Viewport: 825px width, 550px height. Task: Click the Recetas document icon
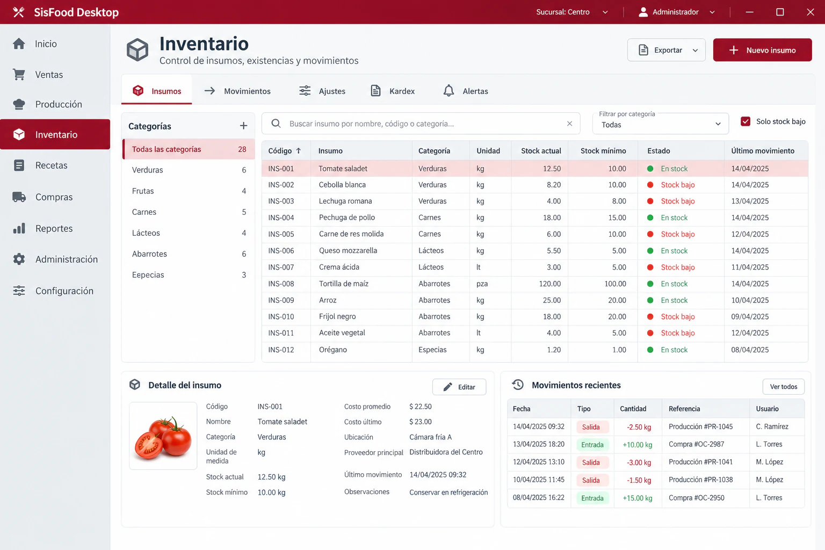click(x=19, y=165)
